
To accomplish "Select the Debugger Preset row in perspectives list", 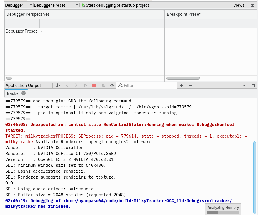I will click(x=21, y=31).
